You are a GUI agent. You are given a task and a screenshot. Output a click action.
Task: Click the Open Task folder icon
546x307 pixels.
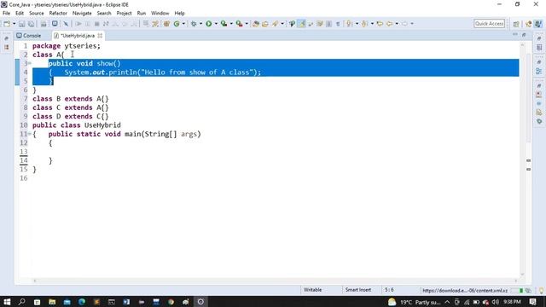pos(265,24)
